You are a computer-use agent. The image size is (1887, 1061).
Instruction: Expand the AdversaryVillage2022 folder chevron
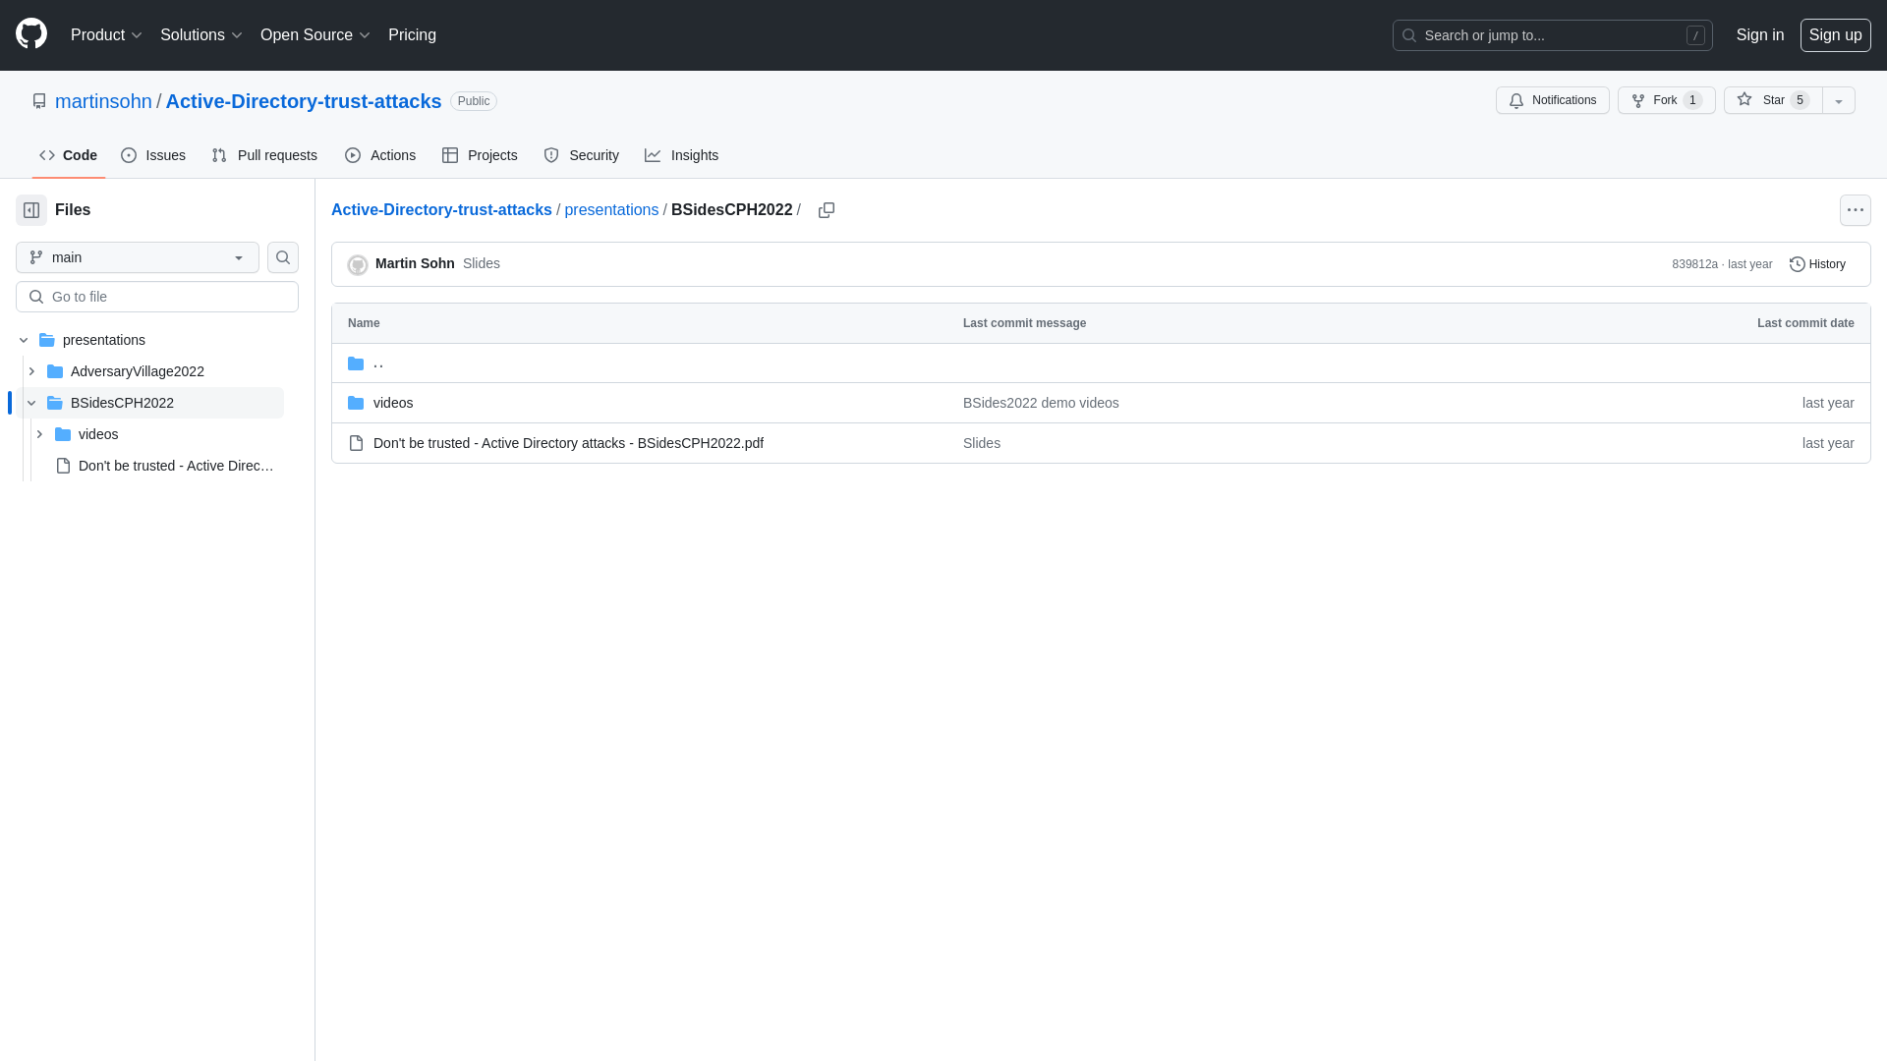31,371
